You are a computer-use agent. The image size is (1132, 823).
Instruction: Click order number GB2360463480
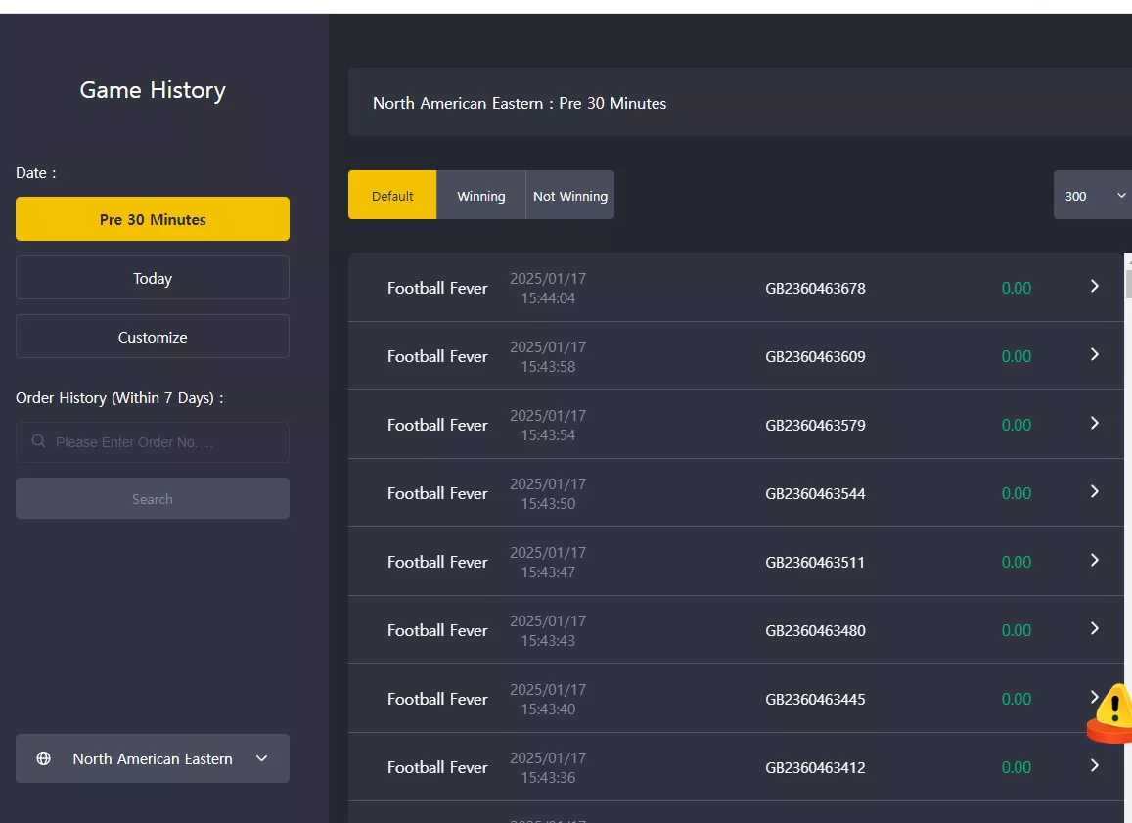(x=815, y=631)
